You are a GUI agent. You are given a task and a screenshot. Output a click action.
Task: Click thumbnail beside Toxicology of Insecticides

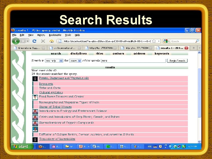(x=35, y=140)
